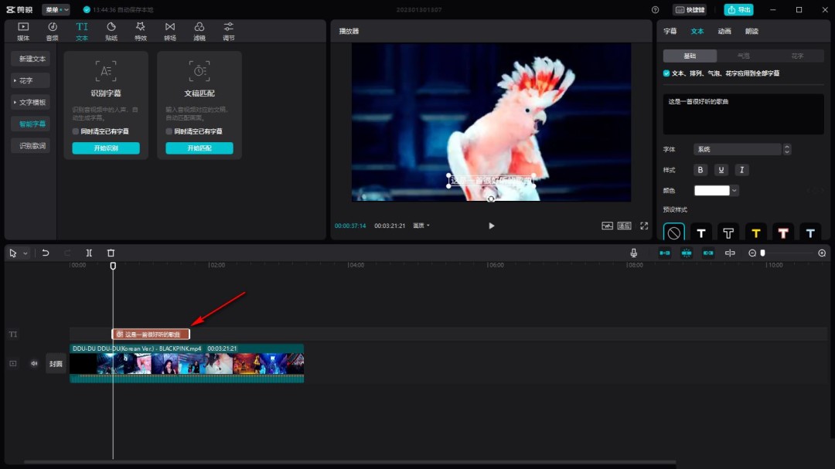Click the microphone recording icon
835x469 pixels.
point(633,253)
